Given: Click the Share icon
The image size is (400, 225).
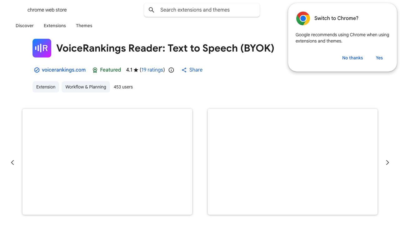Looking at the screenshot, I should pos(184,70).
